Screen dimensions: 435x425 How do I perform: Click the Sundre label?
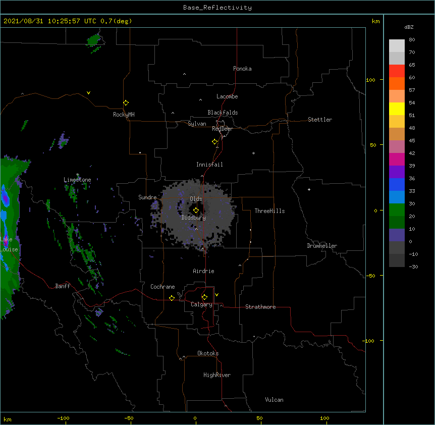tap(147, 197)
